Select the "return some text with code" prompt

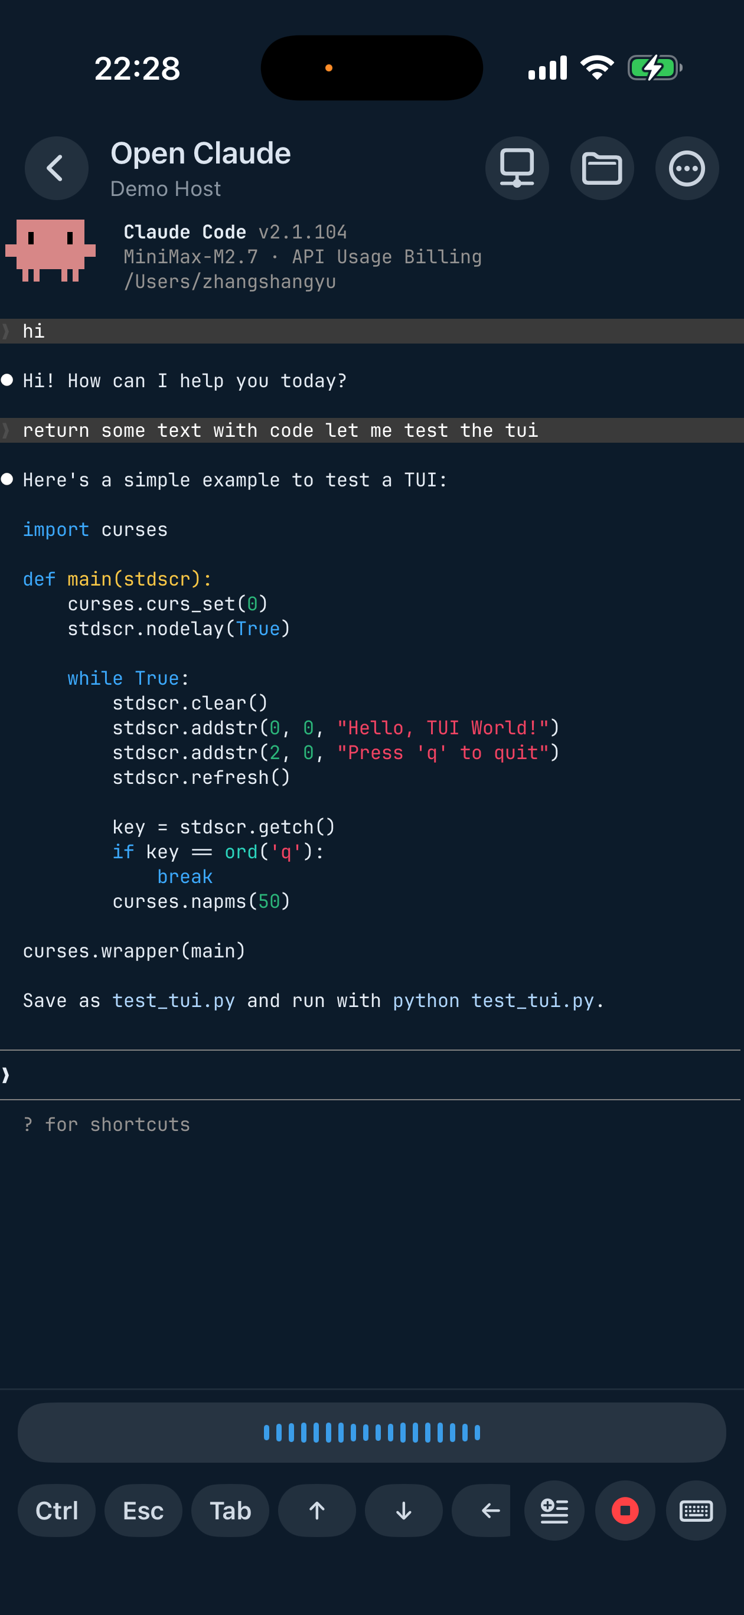[372, 430]
